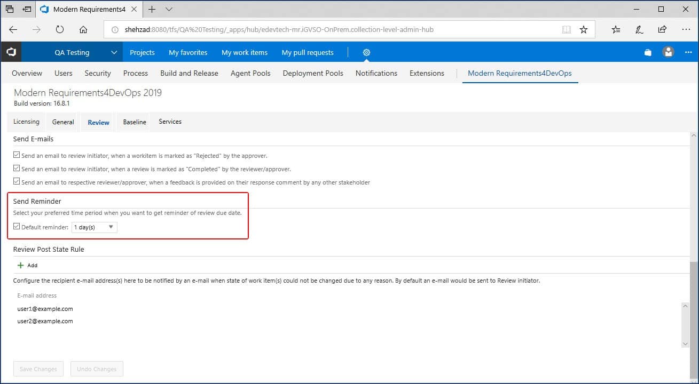Open new tab with plus icon

152,9
